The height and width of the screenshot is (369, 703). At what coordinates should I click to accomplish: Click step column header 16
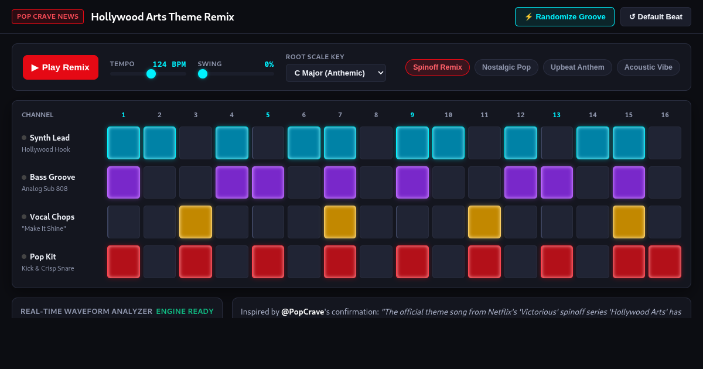pyautogui.click(x=665, y=115)
